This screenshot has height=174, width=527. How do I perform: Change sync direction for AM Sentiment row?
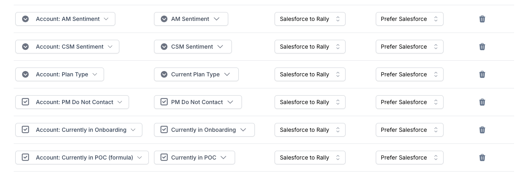(310, 19)
